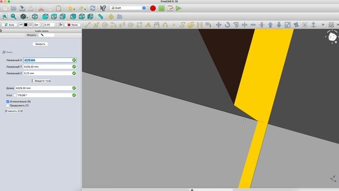The width and height of the screenshot is (339, 191).
Task: Click the Refresh recompute icon
Action: click(93, 8)
